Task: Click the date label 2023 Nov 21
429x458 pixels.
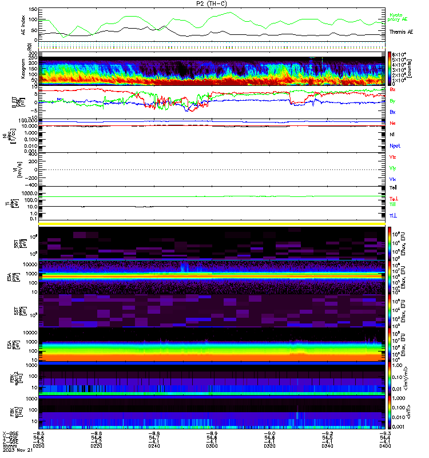Action: (x=18, y=450)
